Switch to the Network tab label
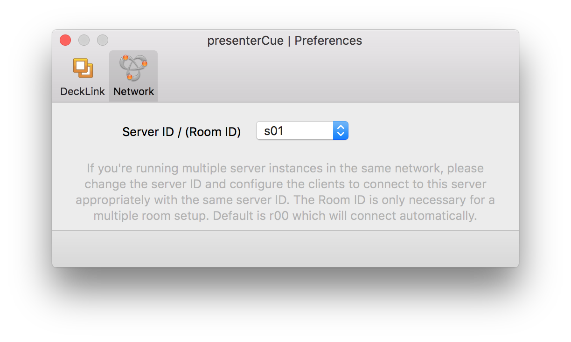 pyautogui.click(x=134, y=91)
